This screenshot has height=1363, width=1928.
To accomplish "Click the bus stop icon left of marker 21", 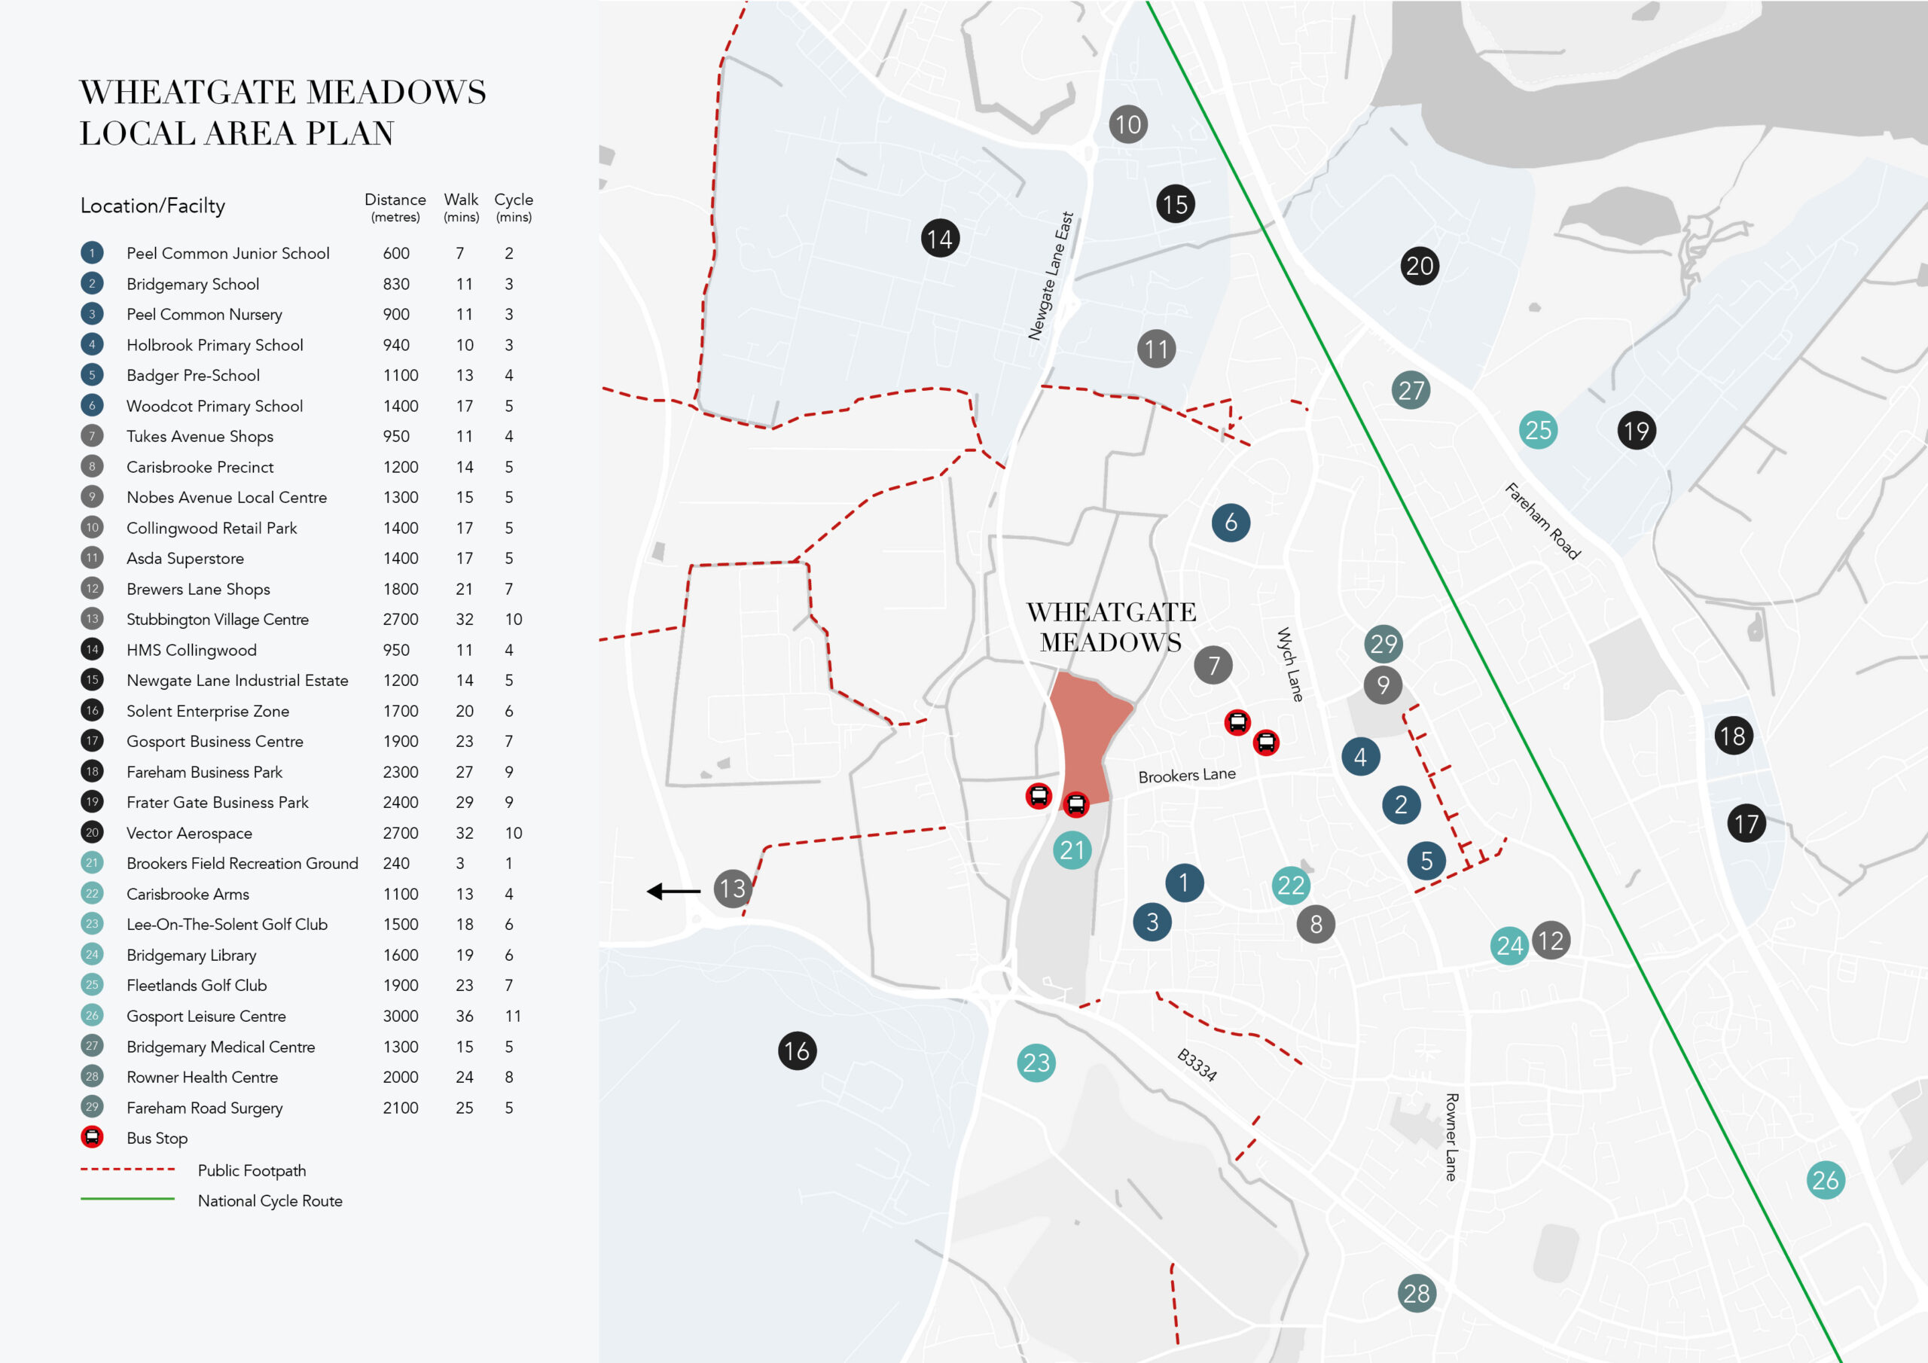I will 1039,795.
